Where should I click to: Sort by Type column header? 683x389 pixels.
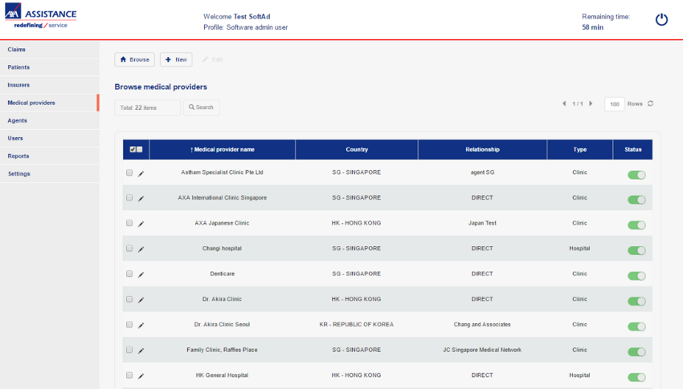(580, 149)
